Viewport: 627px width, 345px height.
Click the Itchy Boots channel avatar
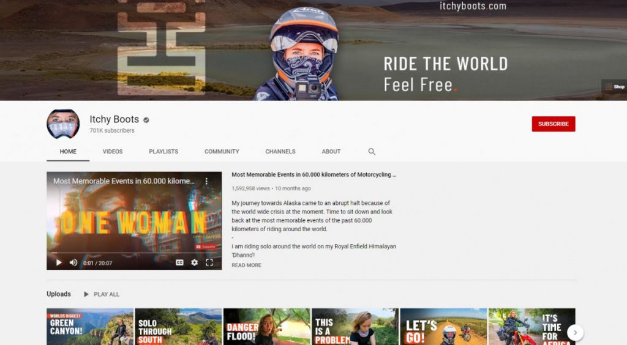63,124
